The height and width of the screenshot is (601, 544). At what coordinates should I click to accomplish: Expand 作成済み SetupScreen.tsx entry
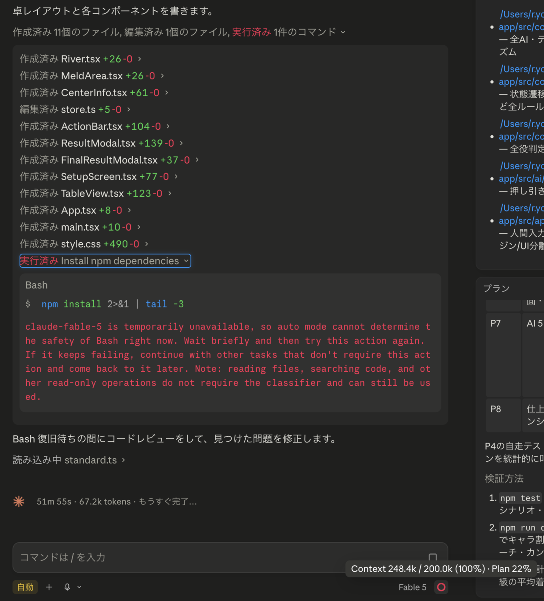[x=99, y=177]
